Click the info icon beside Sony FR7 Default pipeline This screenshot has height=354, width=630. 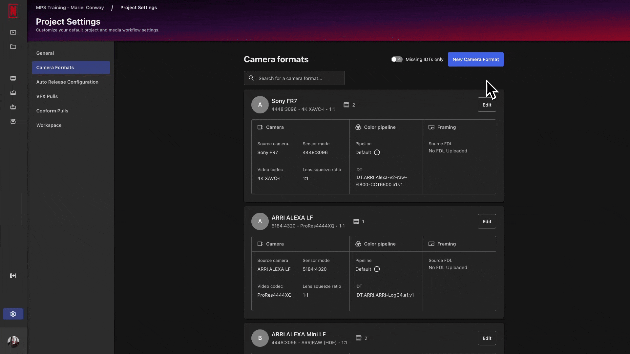tap(377, 152)
